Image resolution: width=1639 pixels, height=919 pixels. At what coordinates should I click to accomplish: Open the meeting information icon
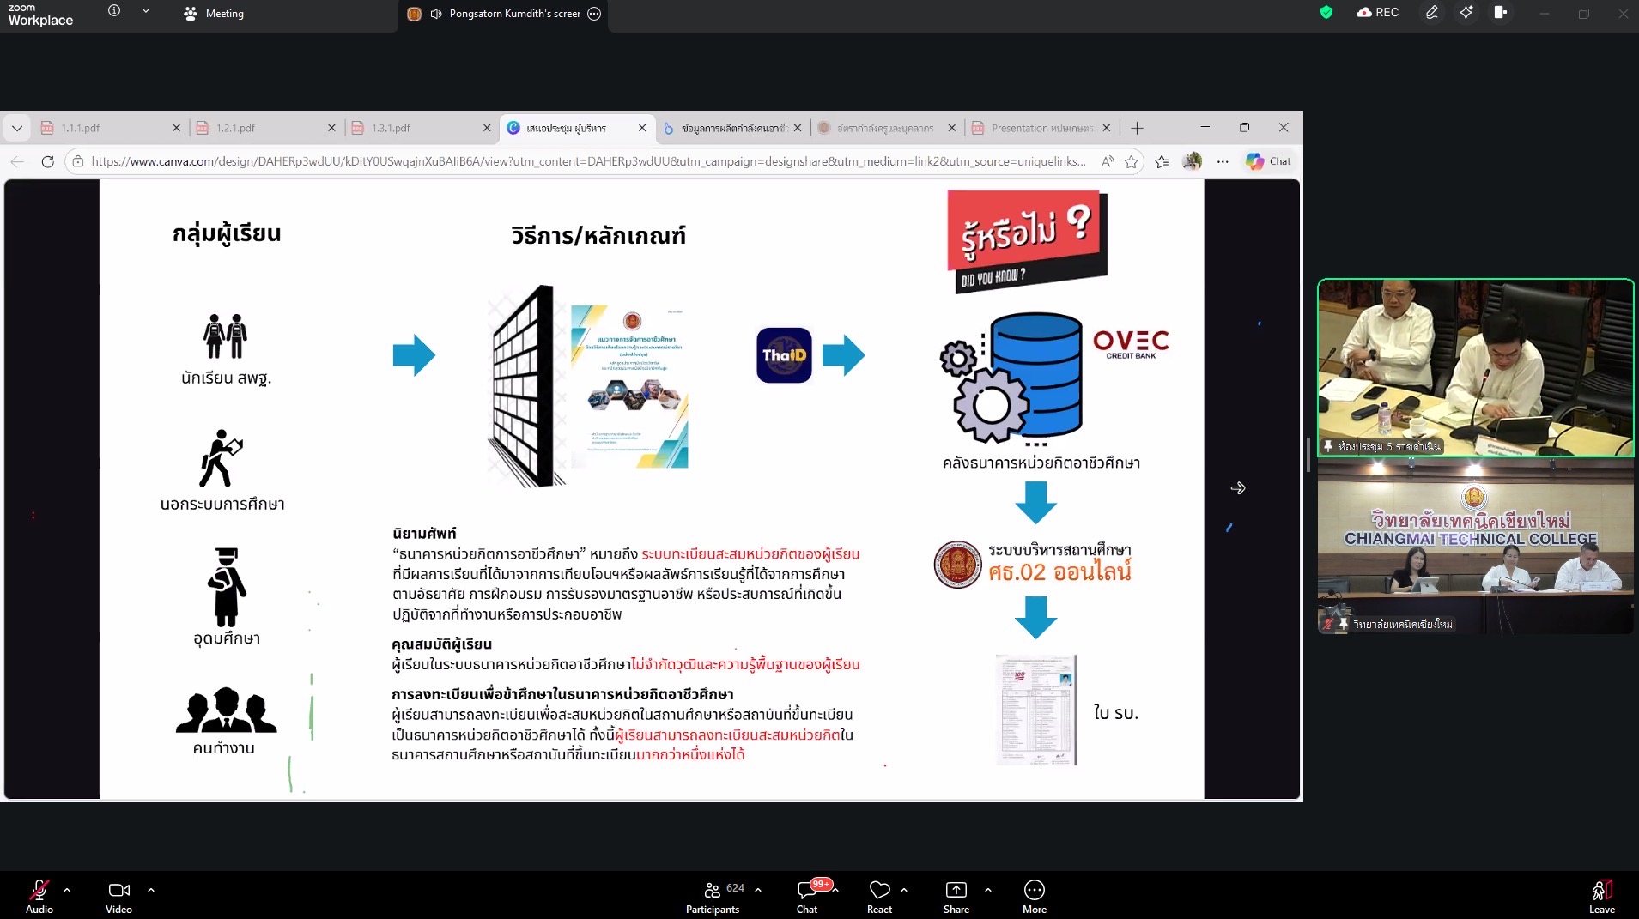[114, 11]
